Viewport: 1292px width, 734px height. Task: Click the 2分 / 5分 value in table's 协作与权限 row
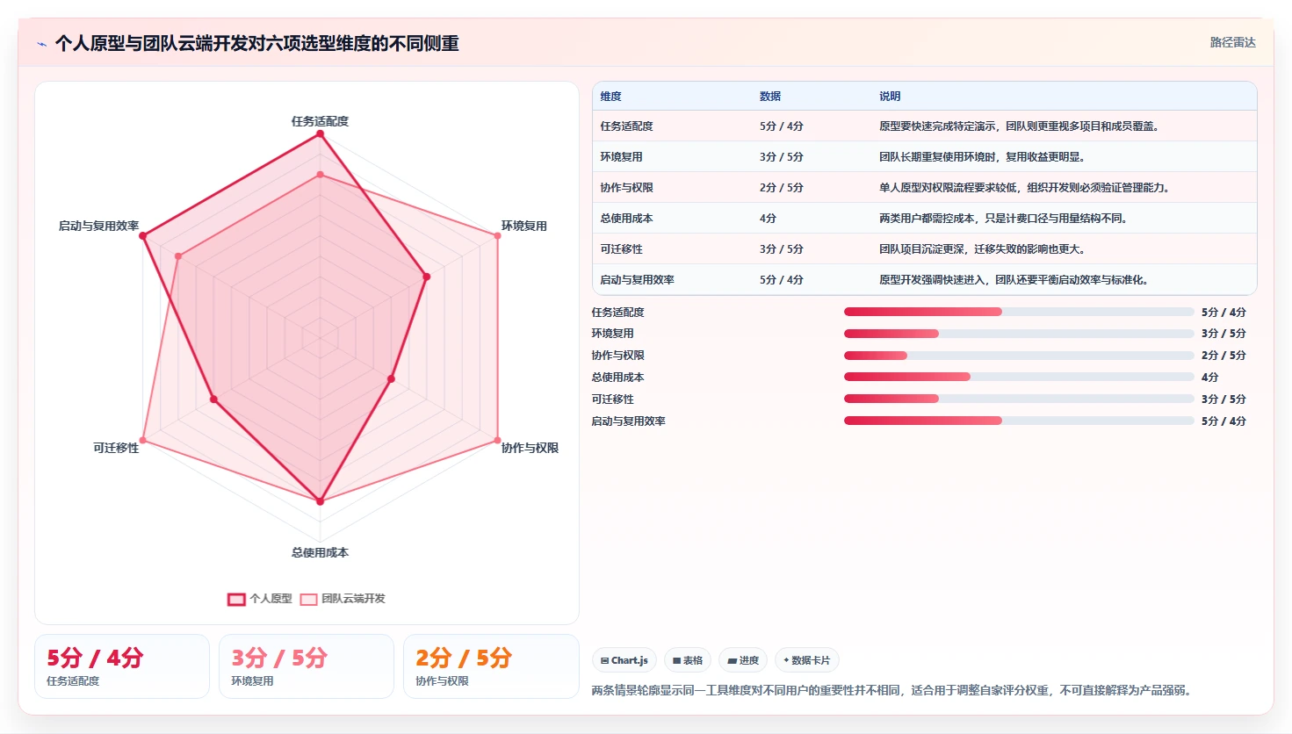[x=782, y=188]
